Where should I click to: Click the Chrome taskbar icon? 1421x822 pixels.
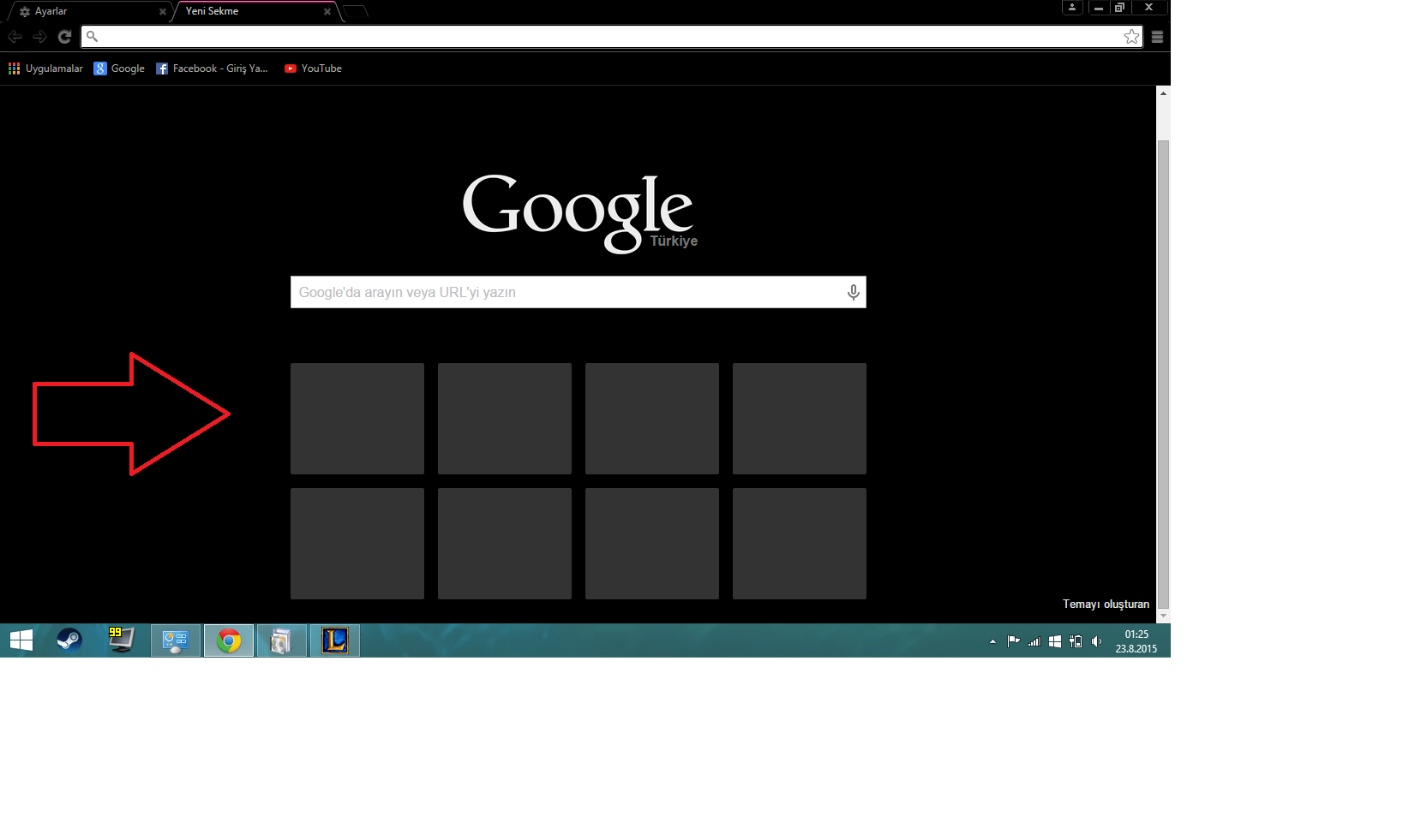pos(229,640)
